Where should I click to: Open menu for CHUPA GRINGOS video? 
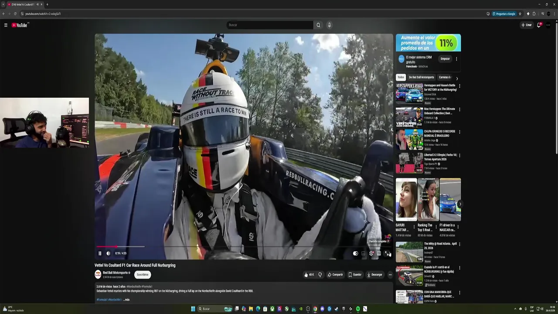459,132
